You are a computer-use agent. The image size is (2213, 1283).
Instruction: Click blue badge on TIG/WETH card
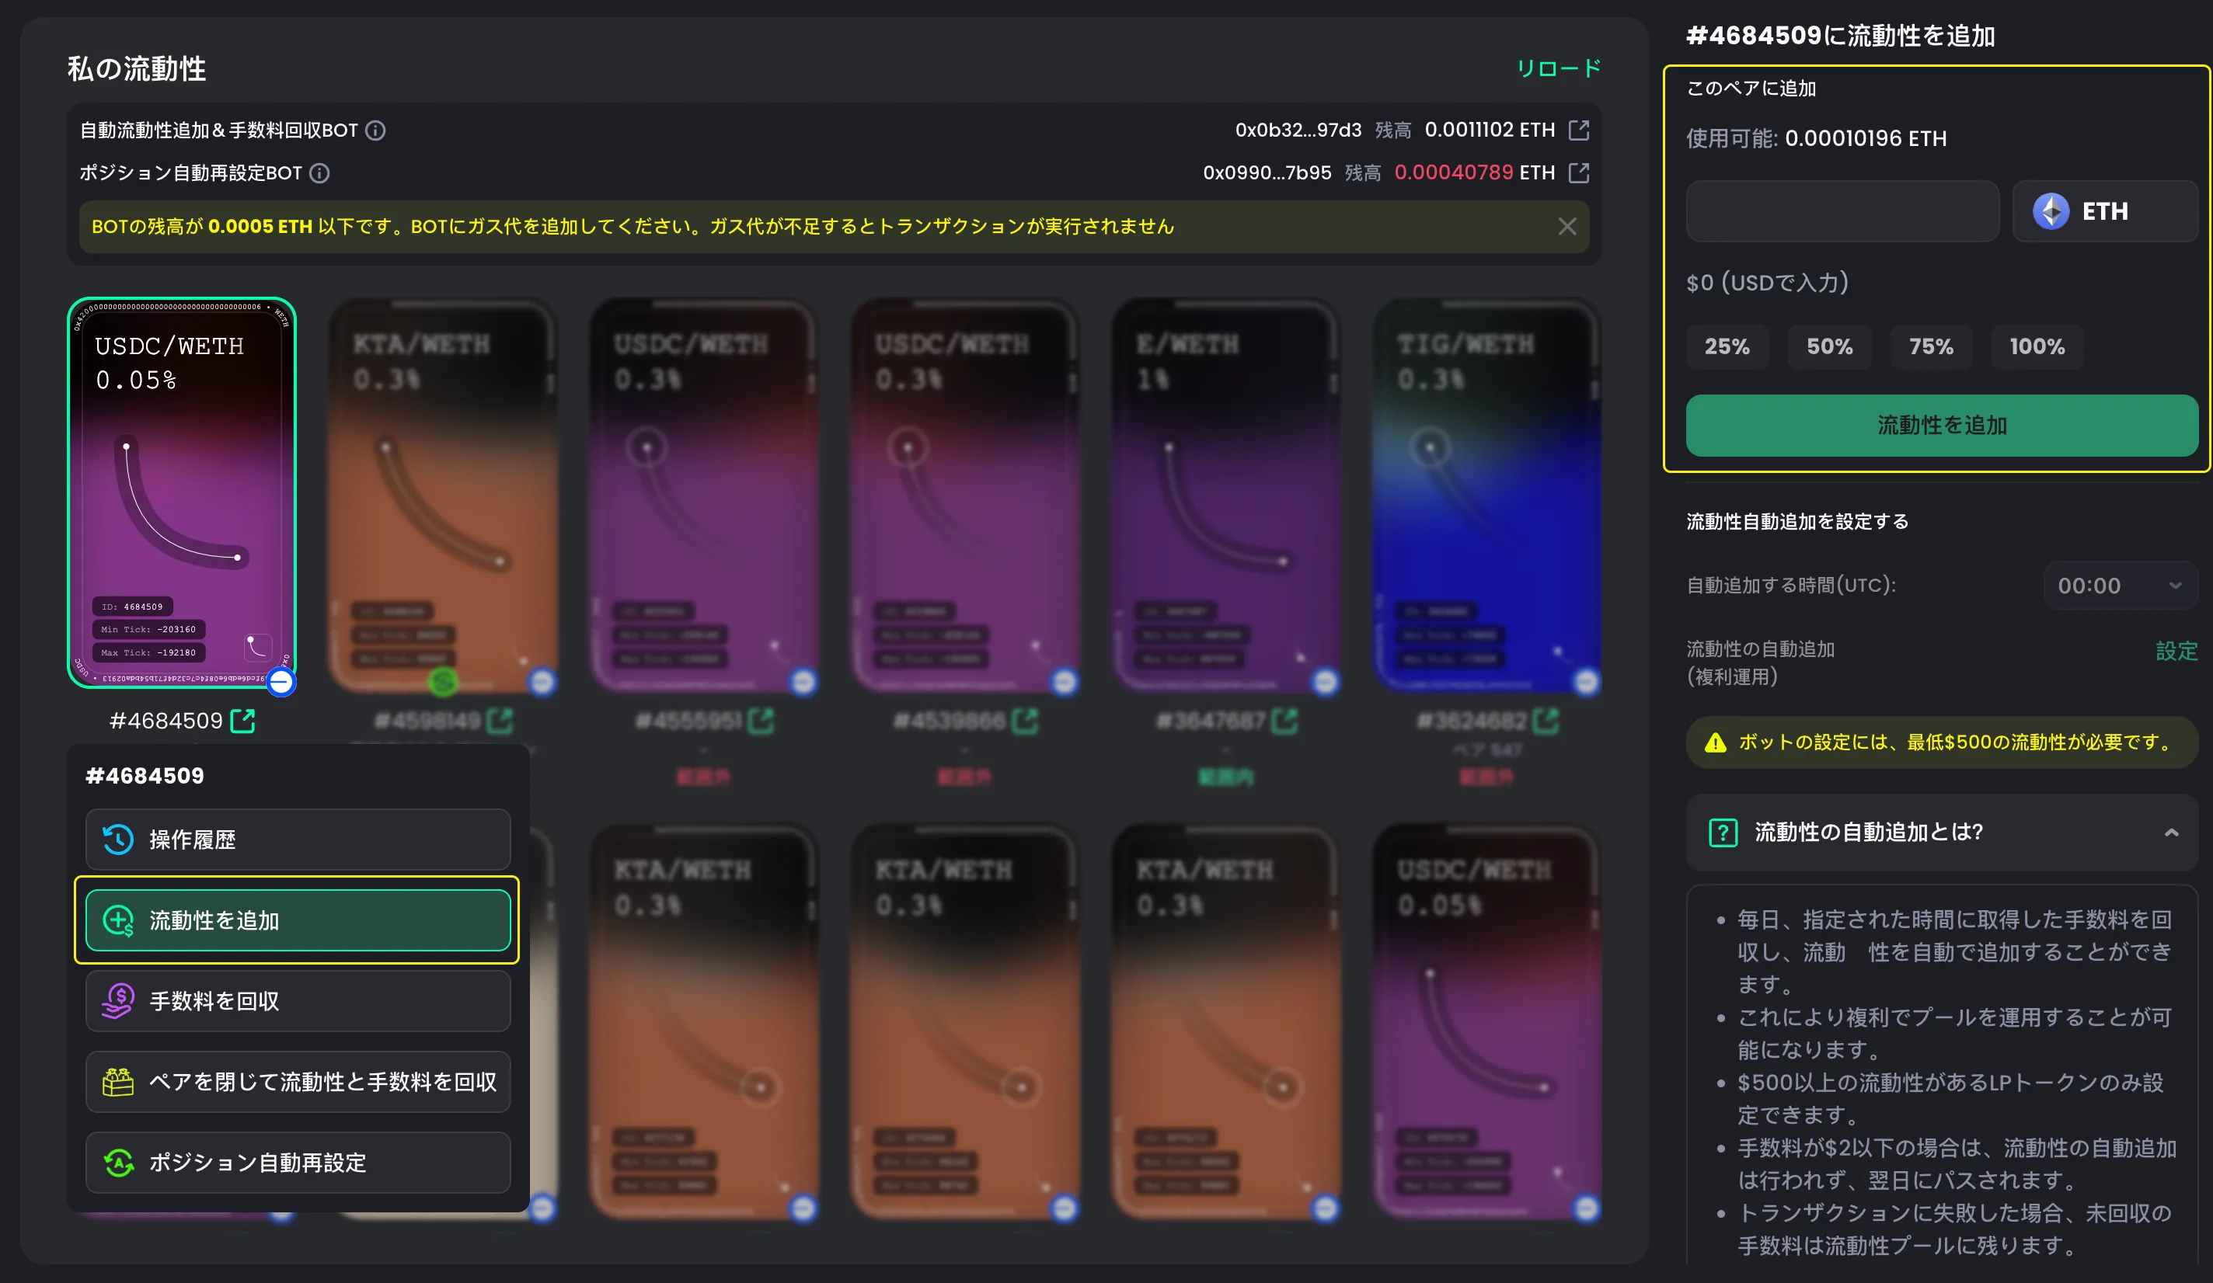click(1586, 681)
